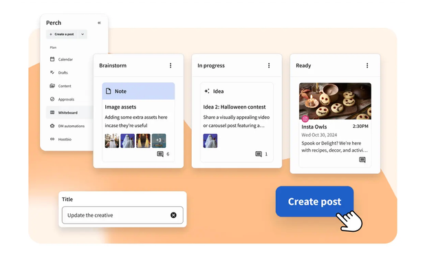Open the ghost thumbnail in Image assets

coord(128,141)
